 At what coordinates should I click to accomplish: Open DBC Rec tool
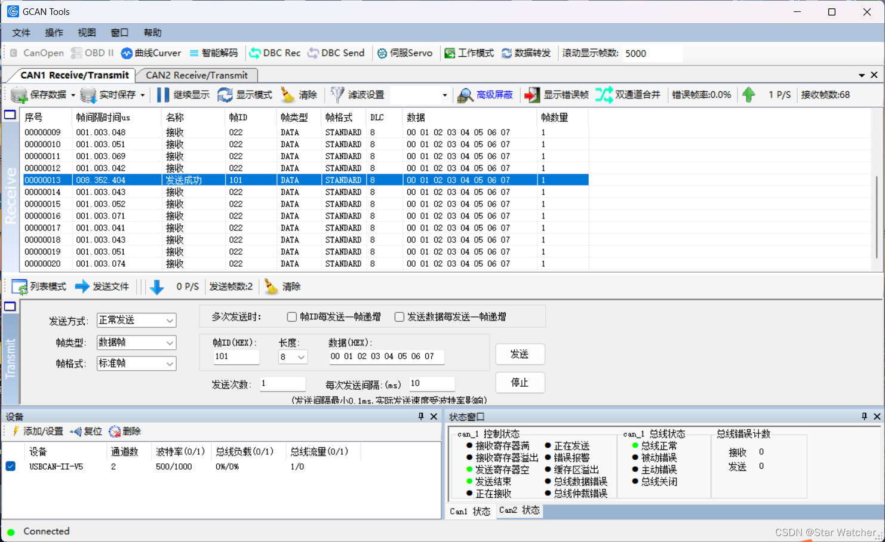[x=275, y=53]
